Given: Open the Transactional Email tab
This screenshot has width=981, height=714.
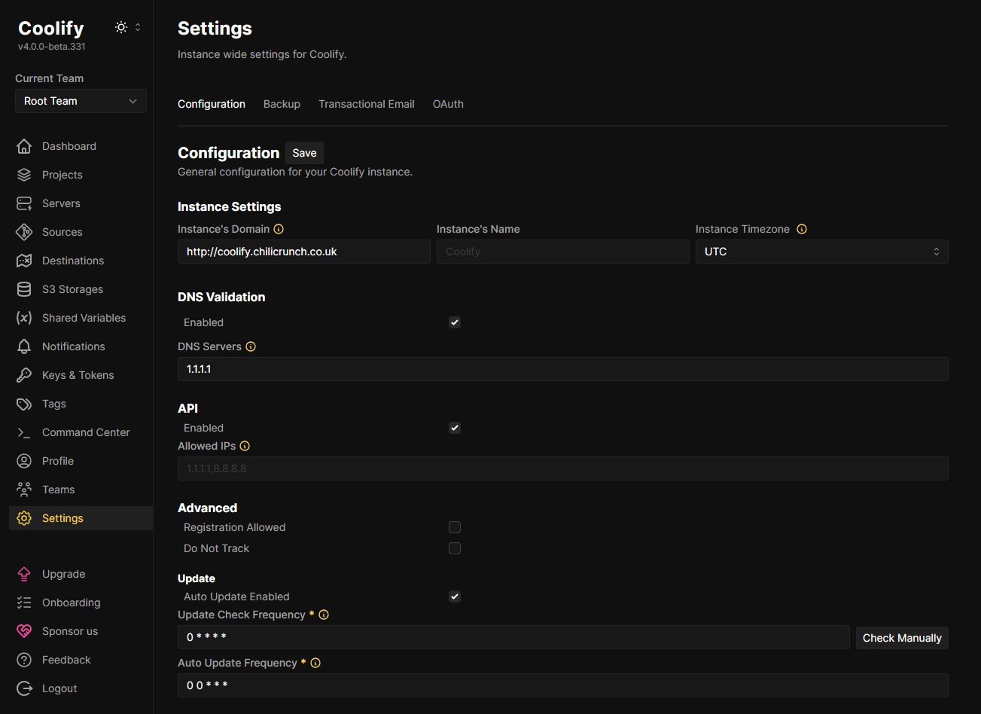Looking at the screenshot, I should 366,104.
